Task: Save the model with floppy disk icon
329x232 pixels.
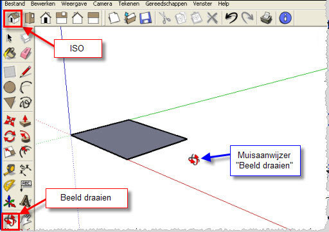Action: [x=146, y=18]
